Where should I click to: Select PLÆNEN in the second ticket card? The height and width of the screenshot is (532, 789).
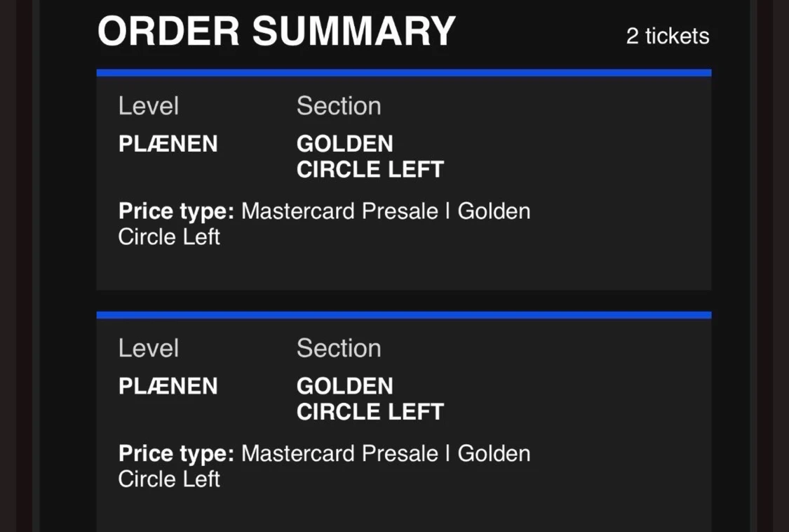click(168, 387)
